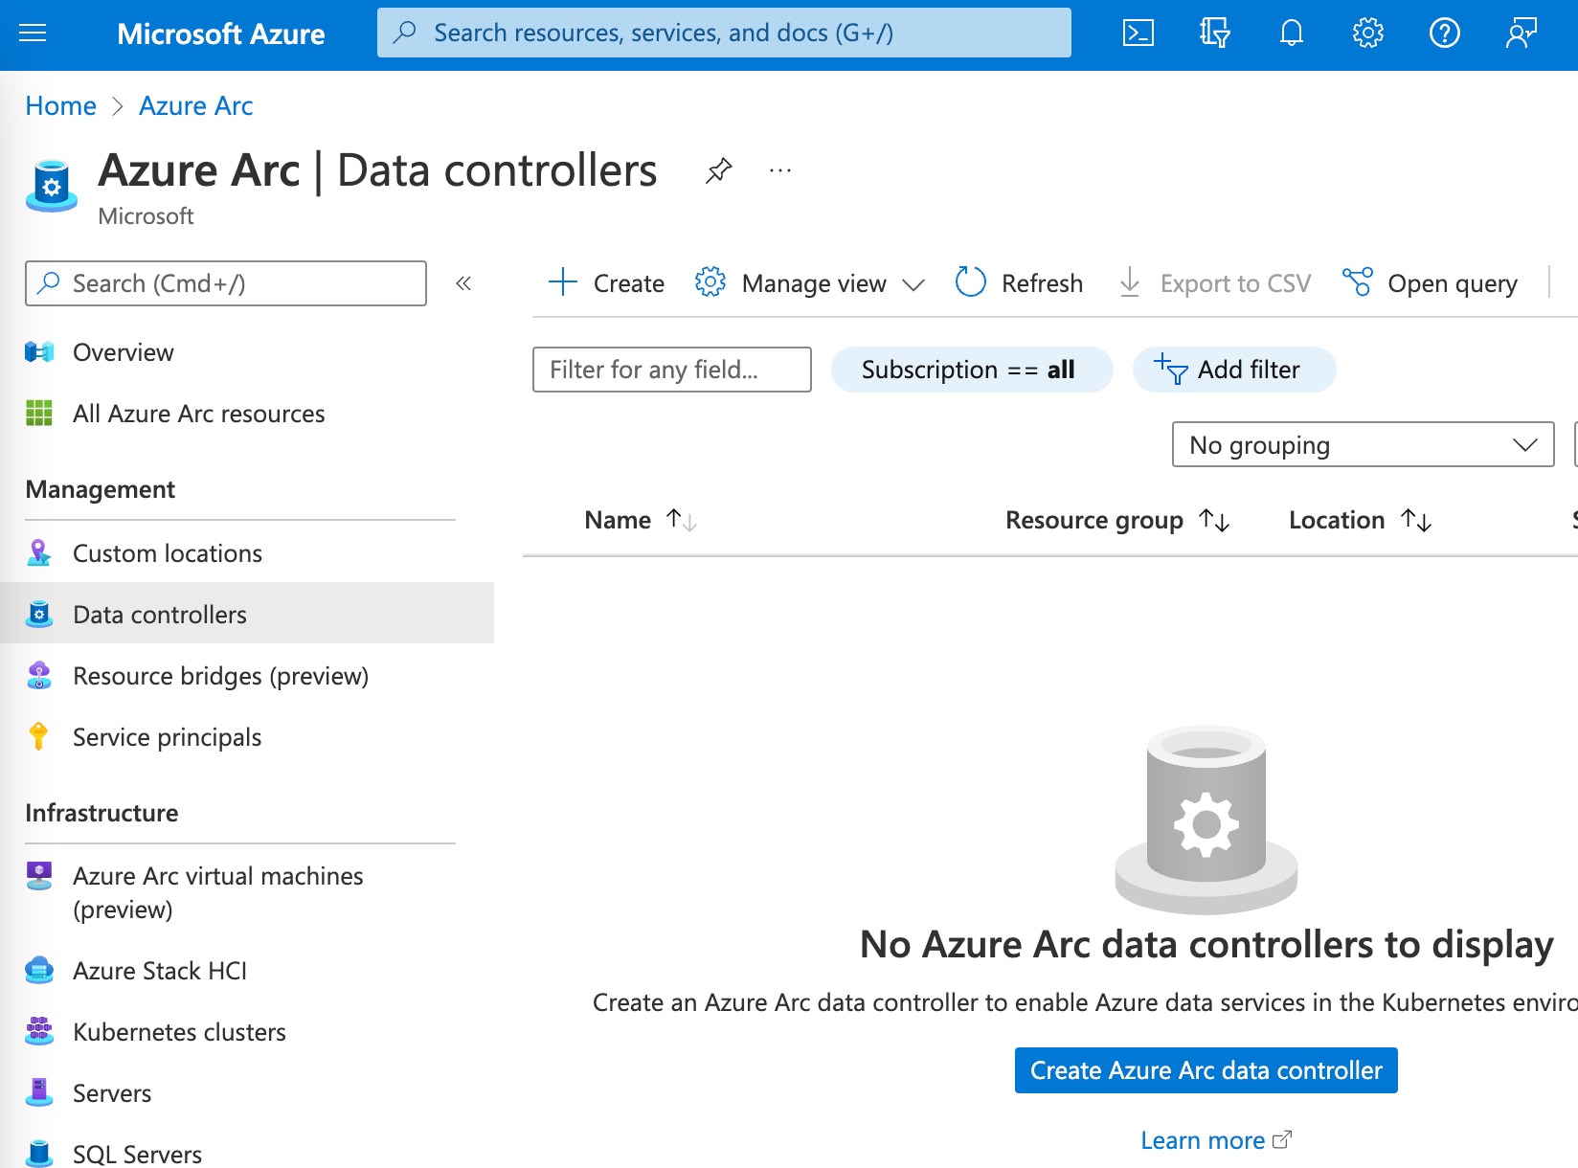Screen dimensions: 1578x1168
Task: Go to Azure Arc breadcrumb link
Action: coord(196,105)
